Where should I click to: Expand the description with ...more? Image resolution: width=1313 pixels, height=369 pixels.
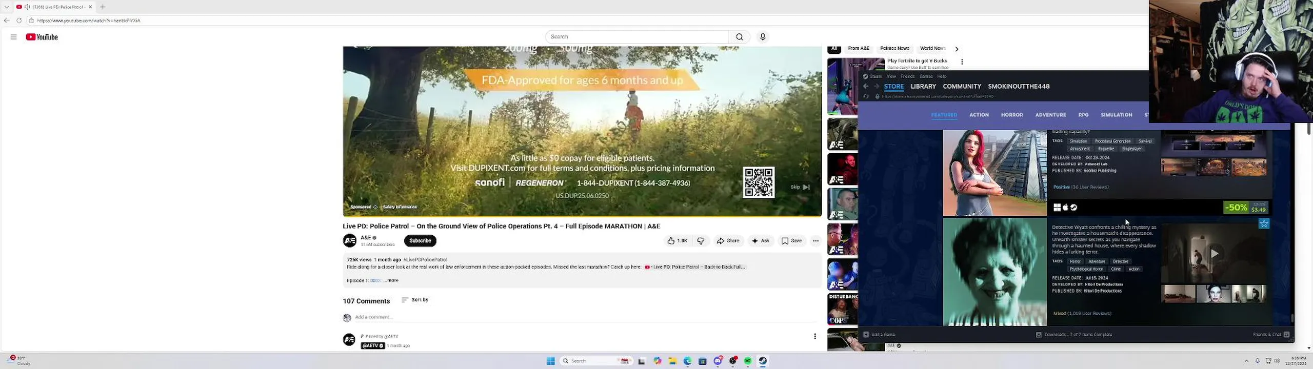tap(391, 280)
